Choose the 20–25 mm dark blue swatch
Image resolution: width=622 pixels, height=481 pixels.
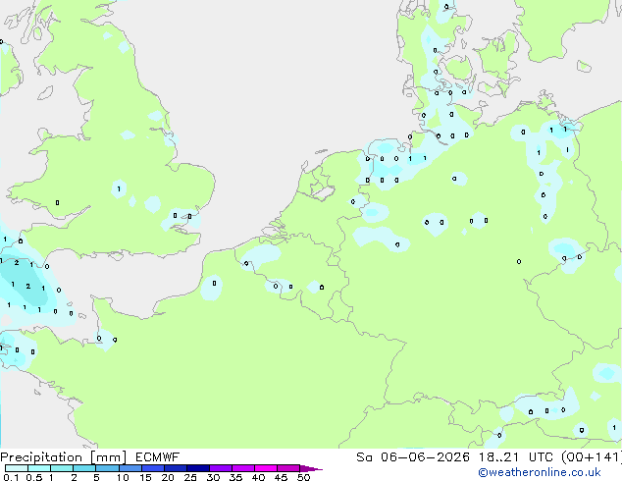tap(175, 468)
